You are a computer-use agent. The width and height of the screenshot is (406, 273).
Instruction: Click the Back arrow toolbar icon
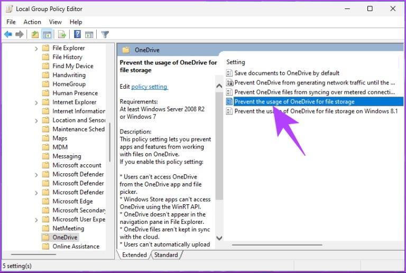[x=8, y=34]
